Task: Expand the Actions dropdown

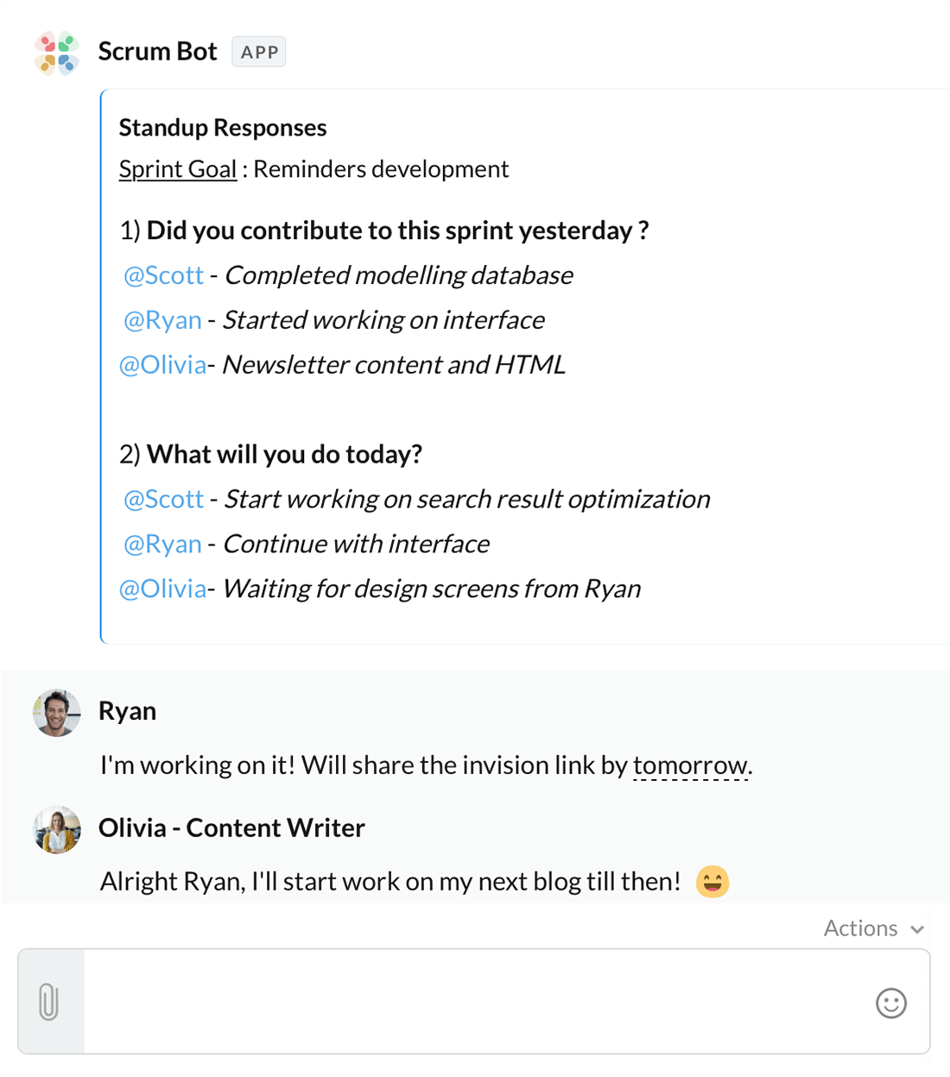Action: pyautogui.click(x=874, y=928)
